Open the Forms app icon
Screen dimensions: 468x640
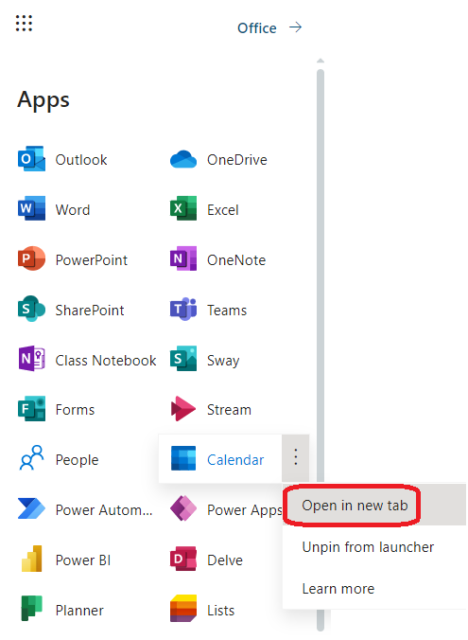tap(31, 409)
